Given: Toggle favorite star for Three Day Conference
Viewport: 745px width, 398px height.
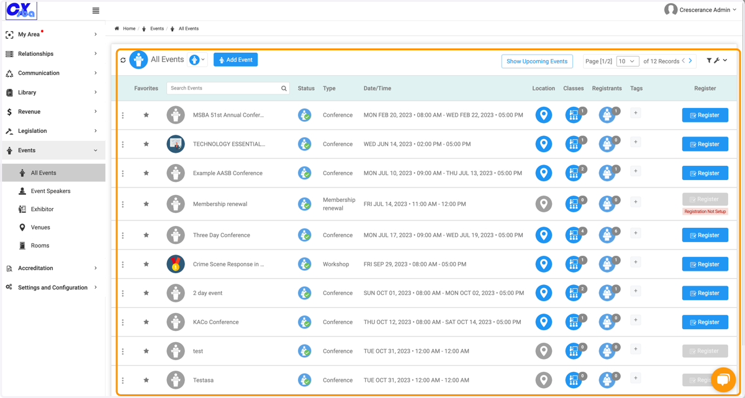Looking at the screenshot, I should tap(147, 235).
